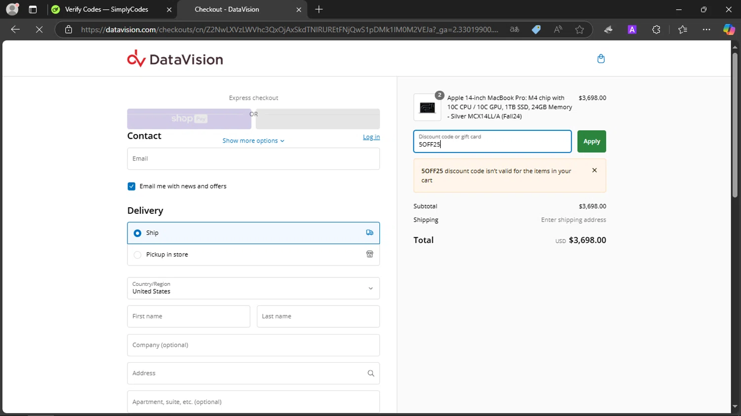Select the Ship delivery option

coord(253,233)
